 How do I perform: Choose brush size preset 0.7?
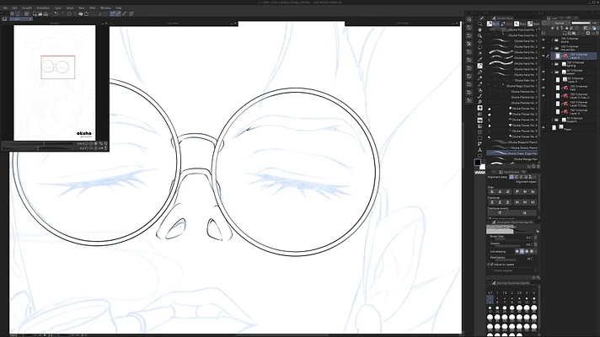coord(490,292)
